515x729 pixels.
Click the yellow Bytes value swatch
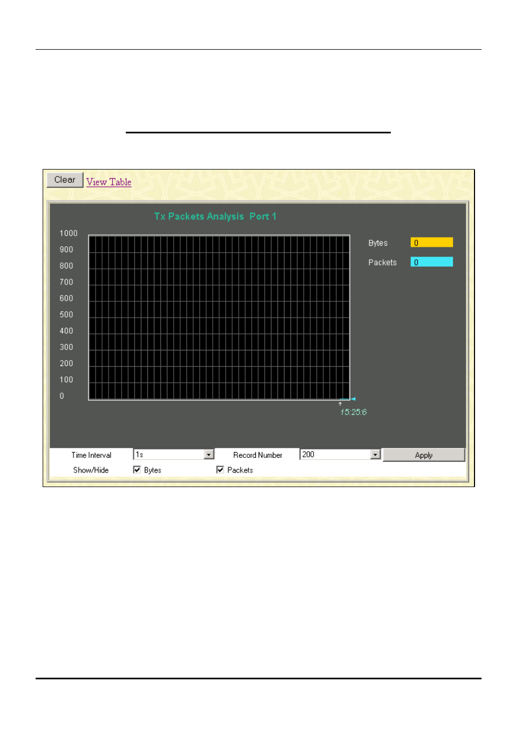point(432,242)
